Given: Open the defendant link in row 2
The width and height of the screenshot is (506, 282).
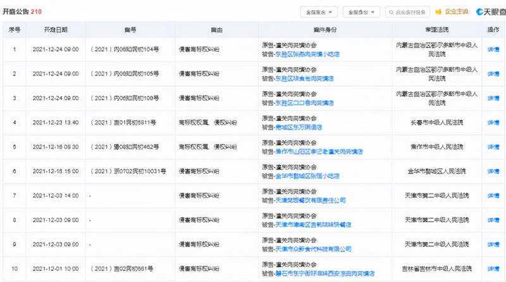Looking at the screenshot, I should (304, 78).
